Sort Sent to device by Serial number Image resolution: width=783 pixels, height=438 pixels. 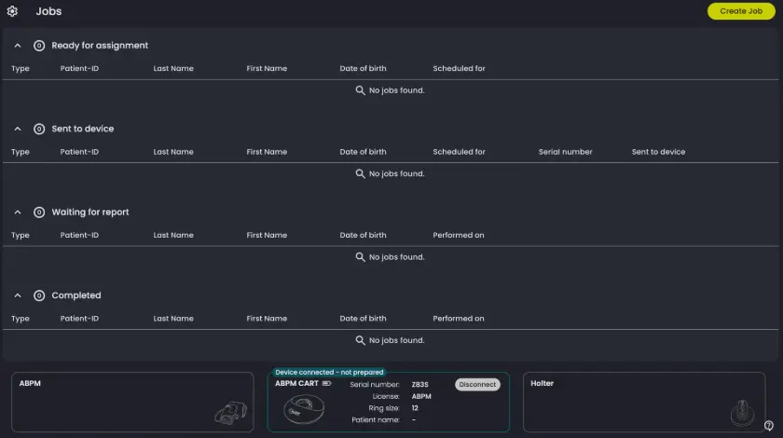[x=565, y=152]
